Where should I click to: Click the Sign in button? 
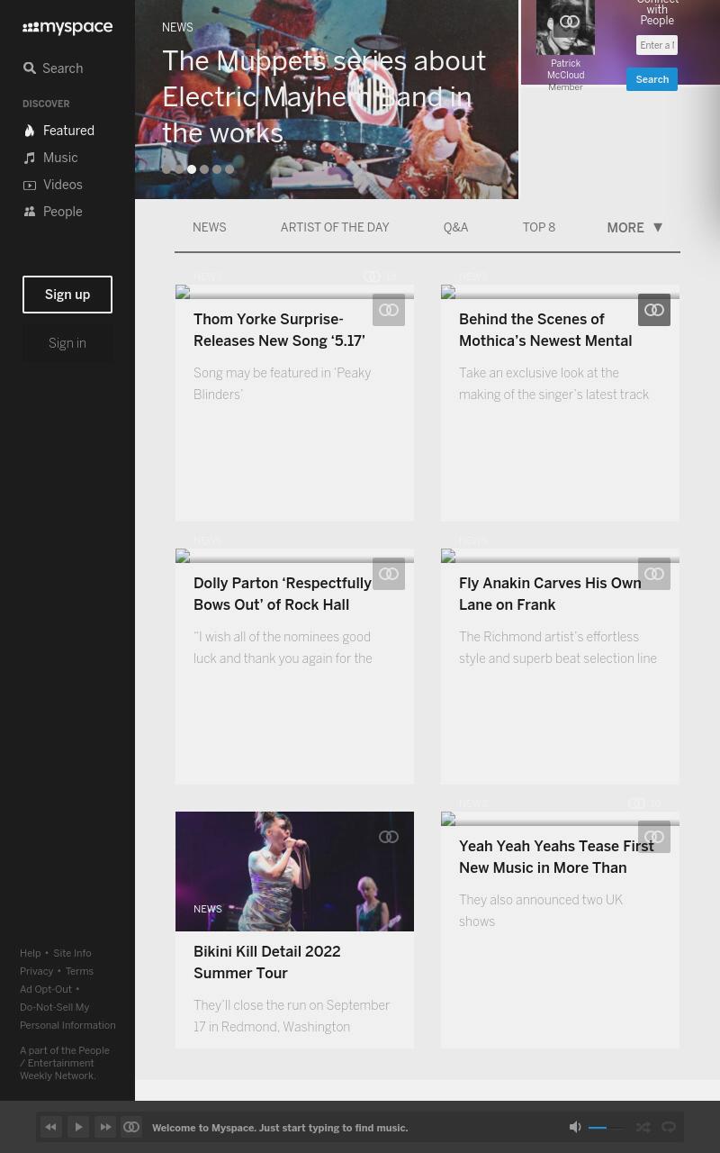coord(67,343)
